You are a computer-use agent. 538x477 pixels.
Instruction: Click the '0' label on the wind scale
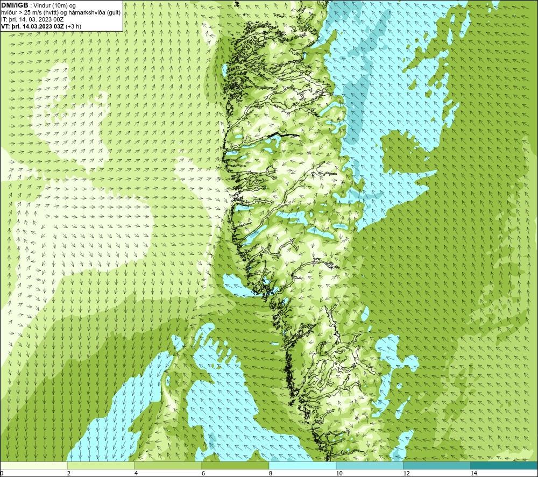point(2,474)
